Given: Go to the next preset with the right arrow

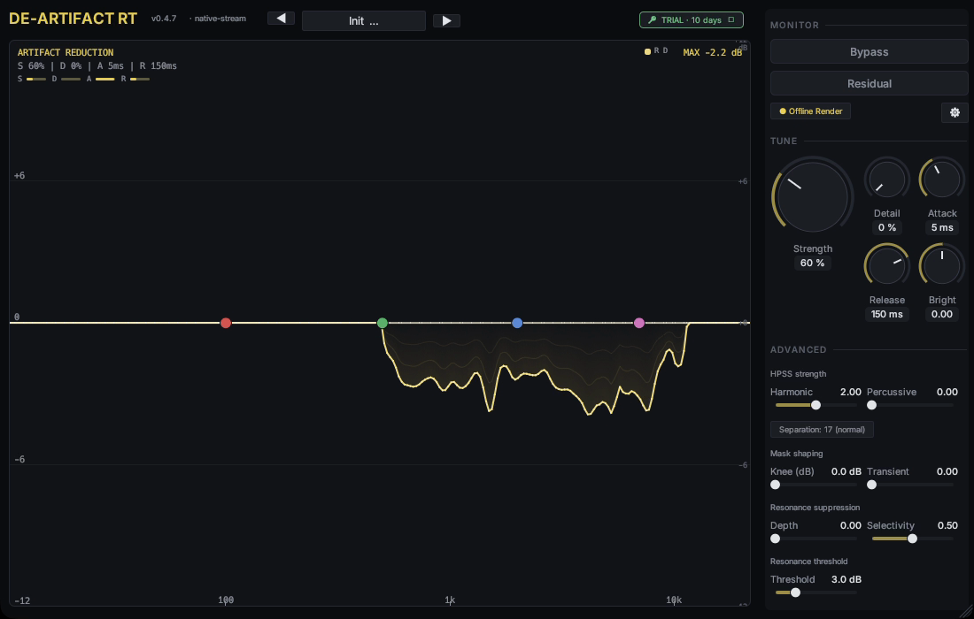Looking at the screenshot, I should tap(446, 20).
